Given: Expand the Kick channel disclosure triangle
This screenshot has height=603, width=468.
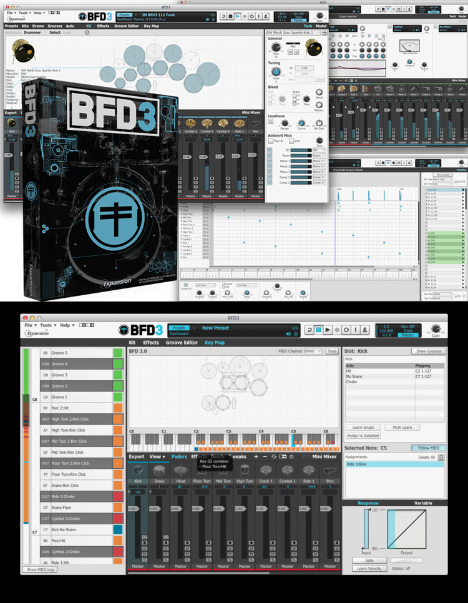Looking at the screenshot, I should click(x=129, y=492).
